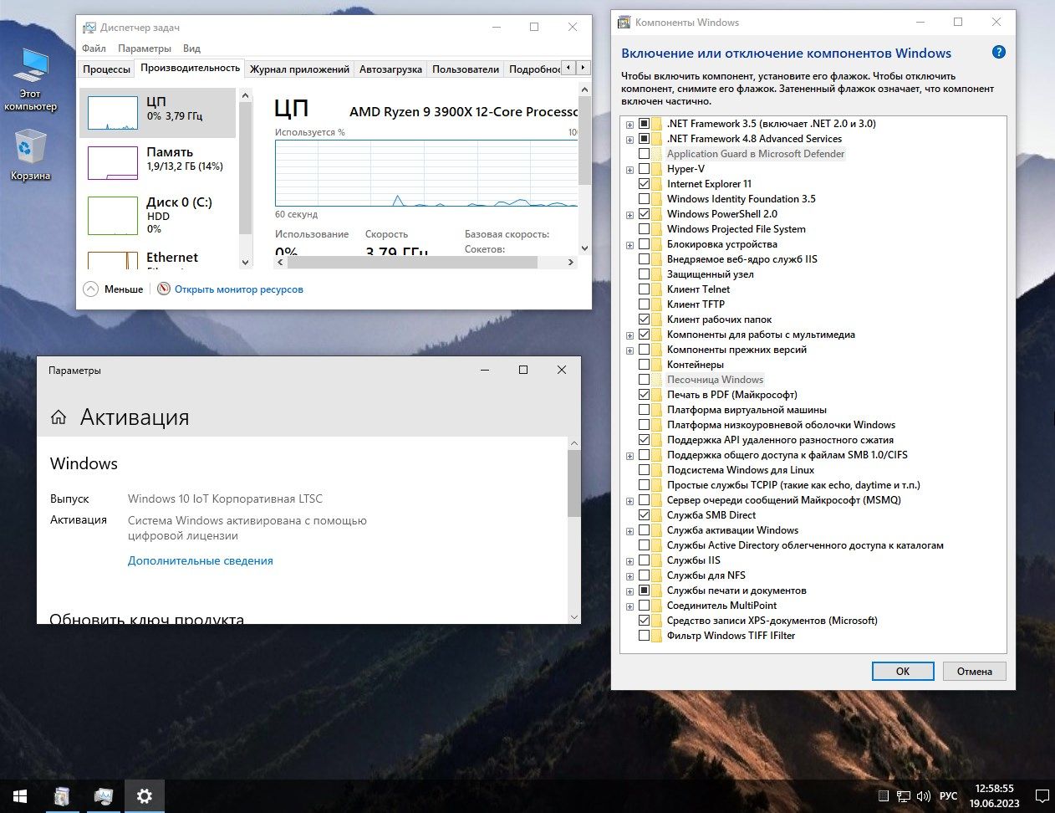Switch to the Автозагрузка tab

390,69
